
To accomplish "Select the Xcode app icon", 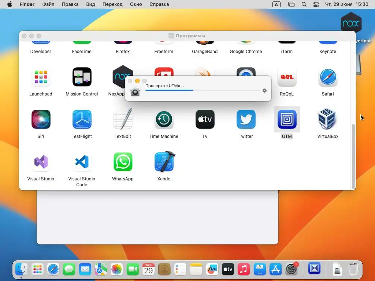I will (x=164, y=161).
